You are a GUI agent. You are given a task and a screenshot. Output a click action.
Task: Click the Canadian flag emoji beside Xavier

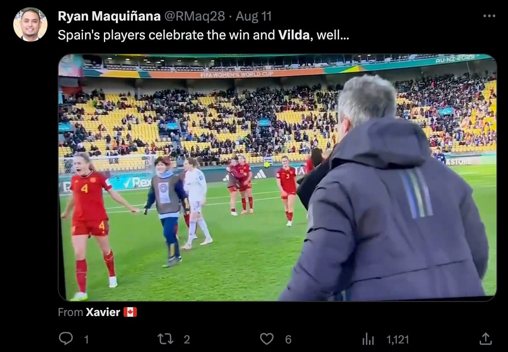click(x=130, y=312)
